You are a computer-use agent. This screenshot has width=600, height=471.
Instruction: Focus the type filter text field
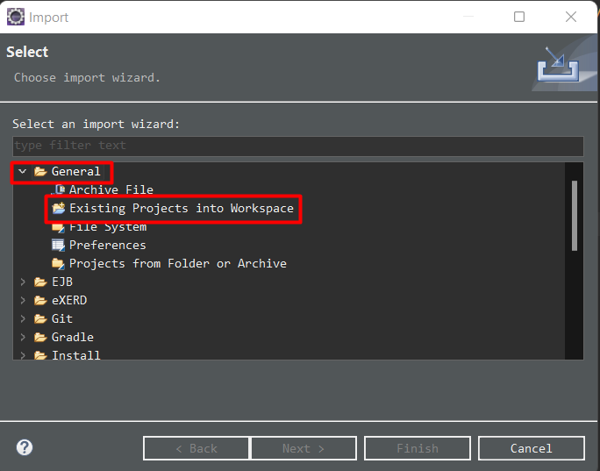[298, 146]
